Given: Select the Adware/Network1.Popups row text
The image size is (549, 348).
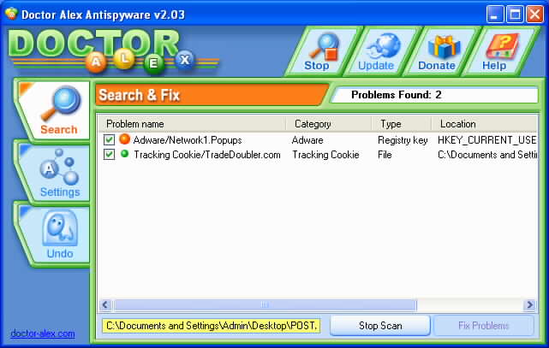Looking at the screenshot, I should (188, 140).
